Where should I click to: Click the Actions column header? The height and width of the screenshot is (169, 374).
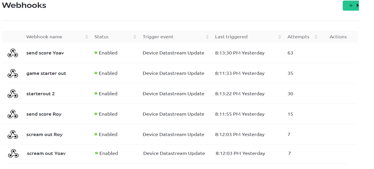[338, 37]
